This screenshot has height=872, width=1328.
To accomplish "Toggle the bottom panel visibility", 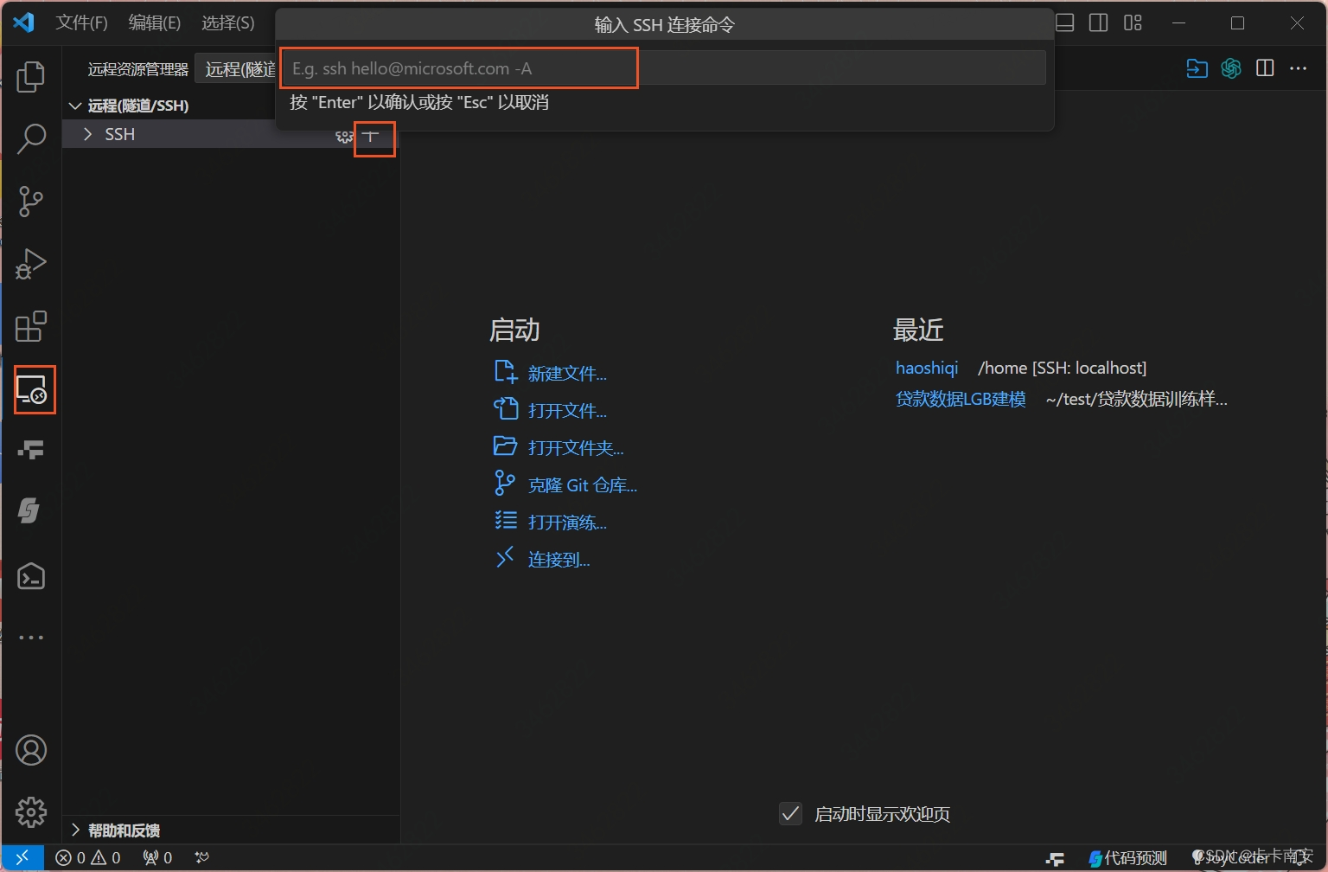I will [1065, 22].
